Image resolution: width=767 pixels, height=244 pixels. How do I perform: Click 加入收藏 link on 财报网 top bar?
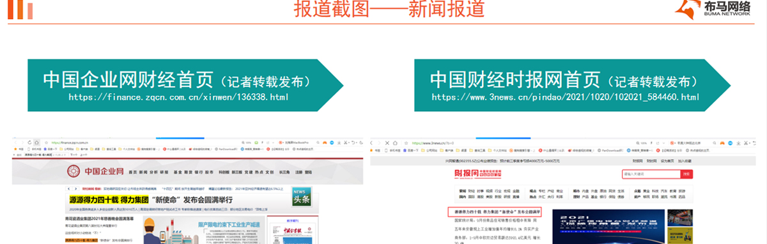click(684, 161)
